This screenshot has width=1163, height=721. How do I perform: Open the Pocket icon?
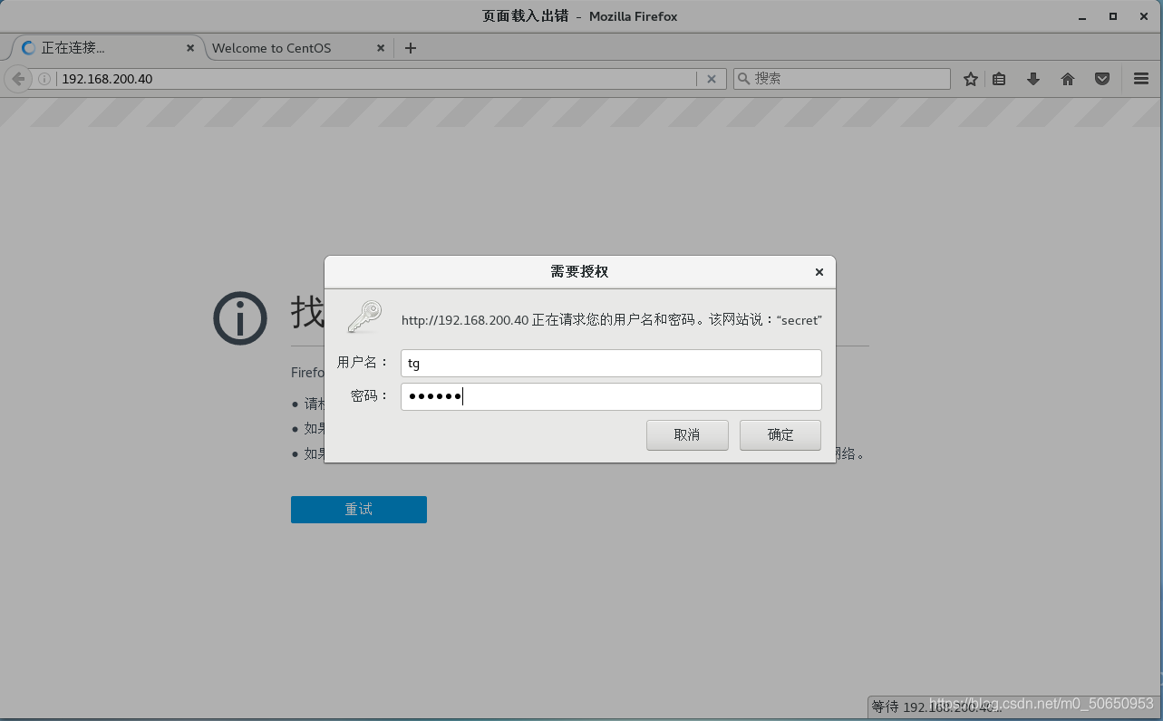tap(1102, 79)
